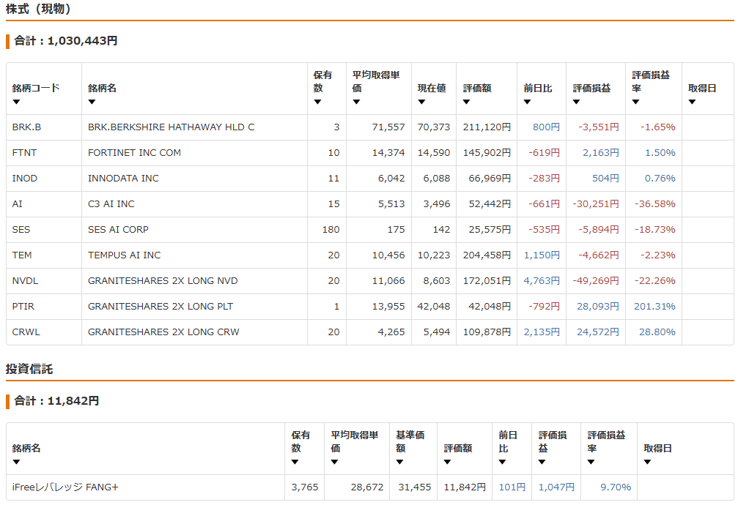The height and width of the screenshot is (505, 738).
Task: Click INNODATA INC stock name
Action: point(123,179)
